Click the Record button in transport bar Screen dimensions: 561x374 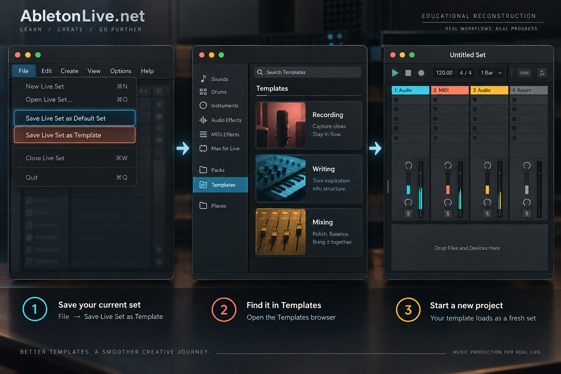coord(421,73)
